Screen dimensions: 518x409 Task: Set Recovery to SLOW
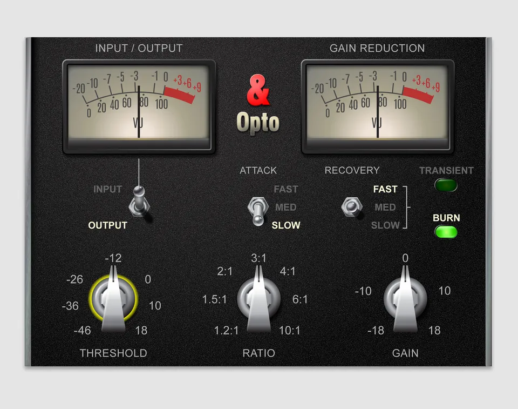coord(385,225)
